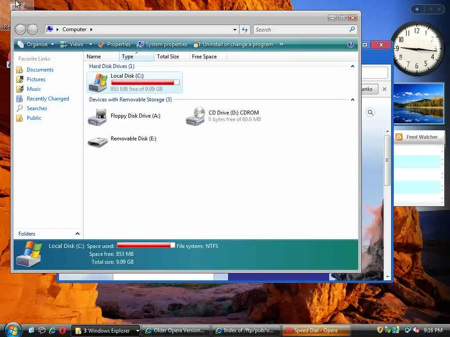The width and height of the screenshot is (450, 337).
Task: Click the Back navigation button
Action: [21, 29]
